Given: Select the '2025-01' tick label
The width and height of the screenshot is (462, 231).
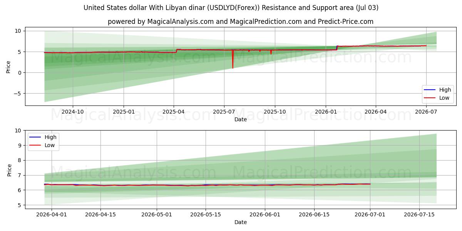Looking at the screenshot, I should [x=124, y=112].
